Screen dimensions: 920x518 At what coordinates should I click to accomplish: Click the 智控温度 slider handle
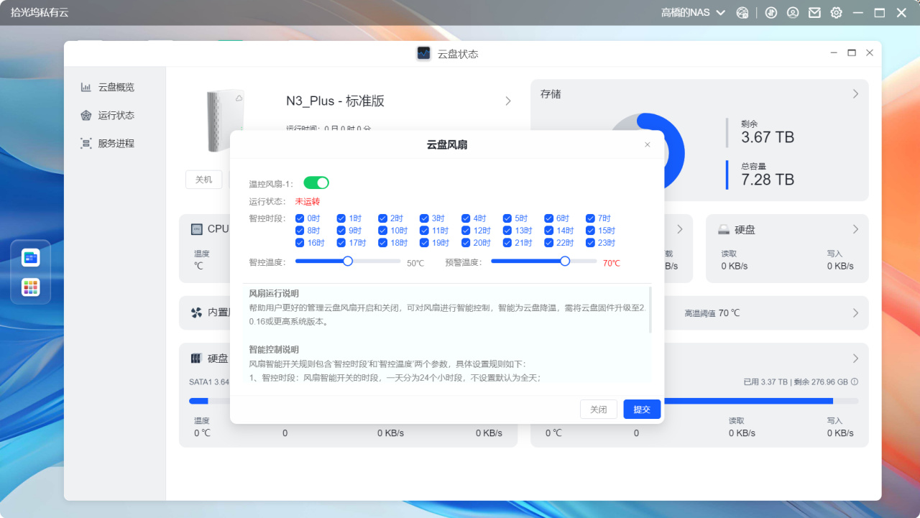(348, 262)
